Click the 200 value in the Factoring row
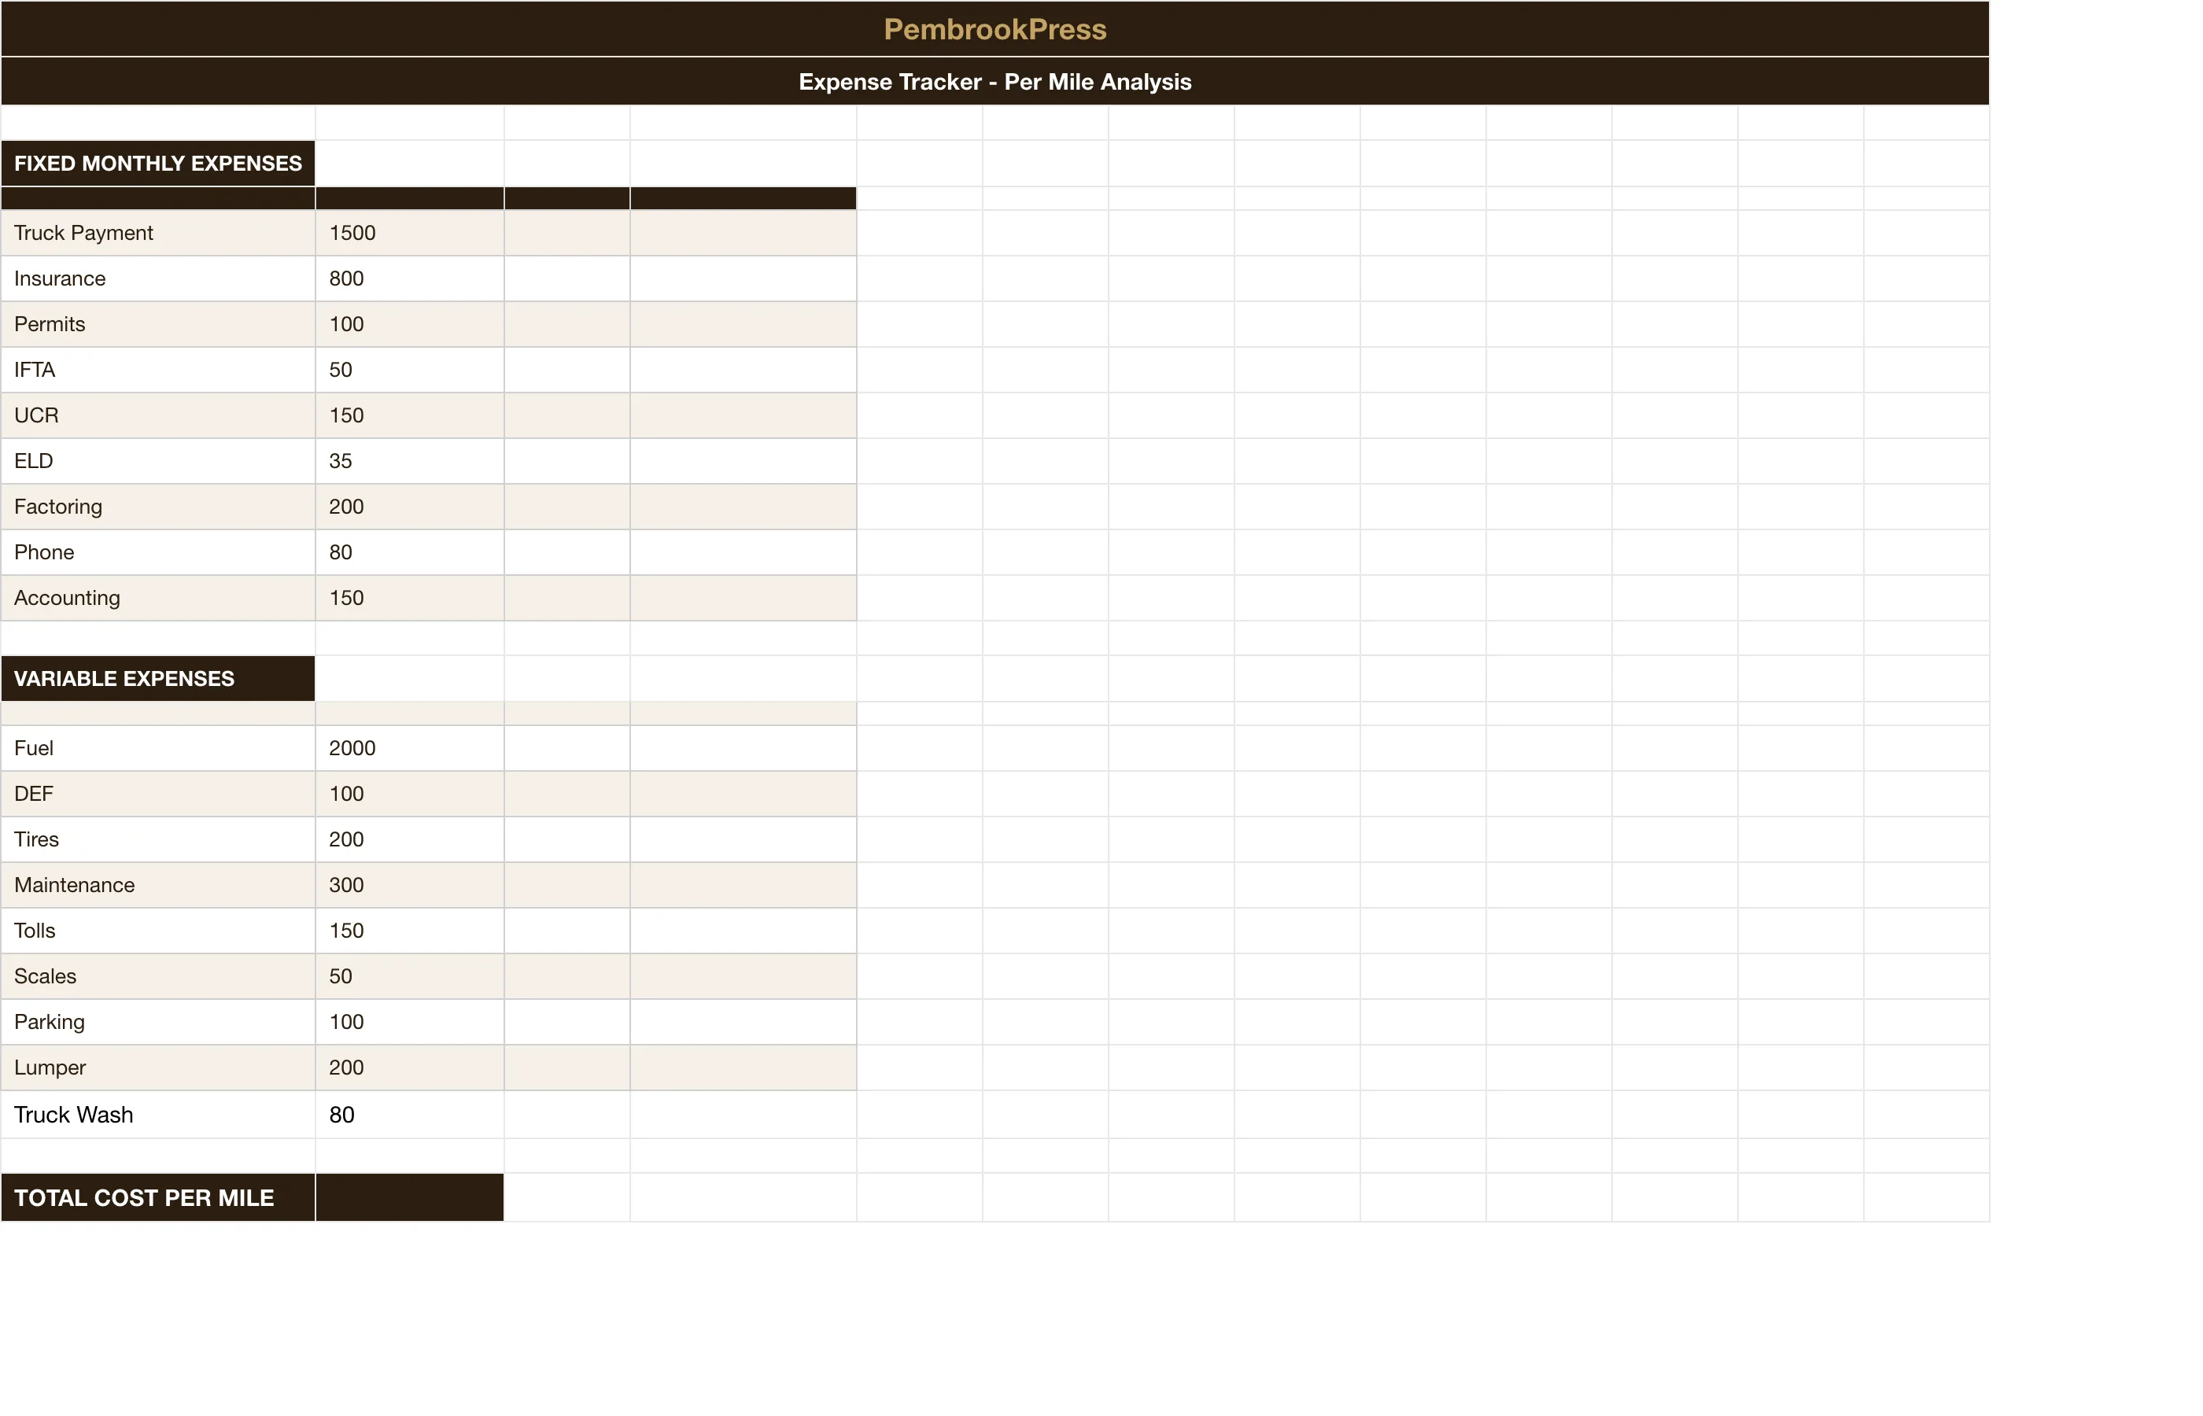The image size is (2203, 1416). coord(410,507)
